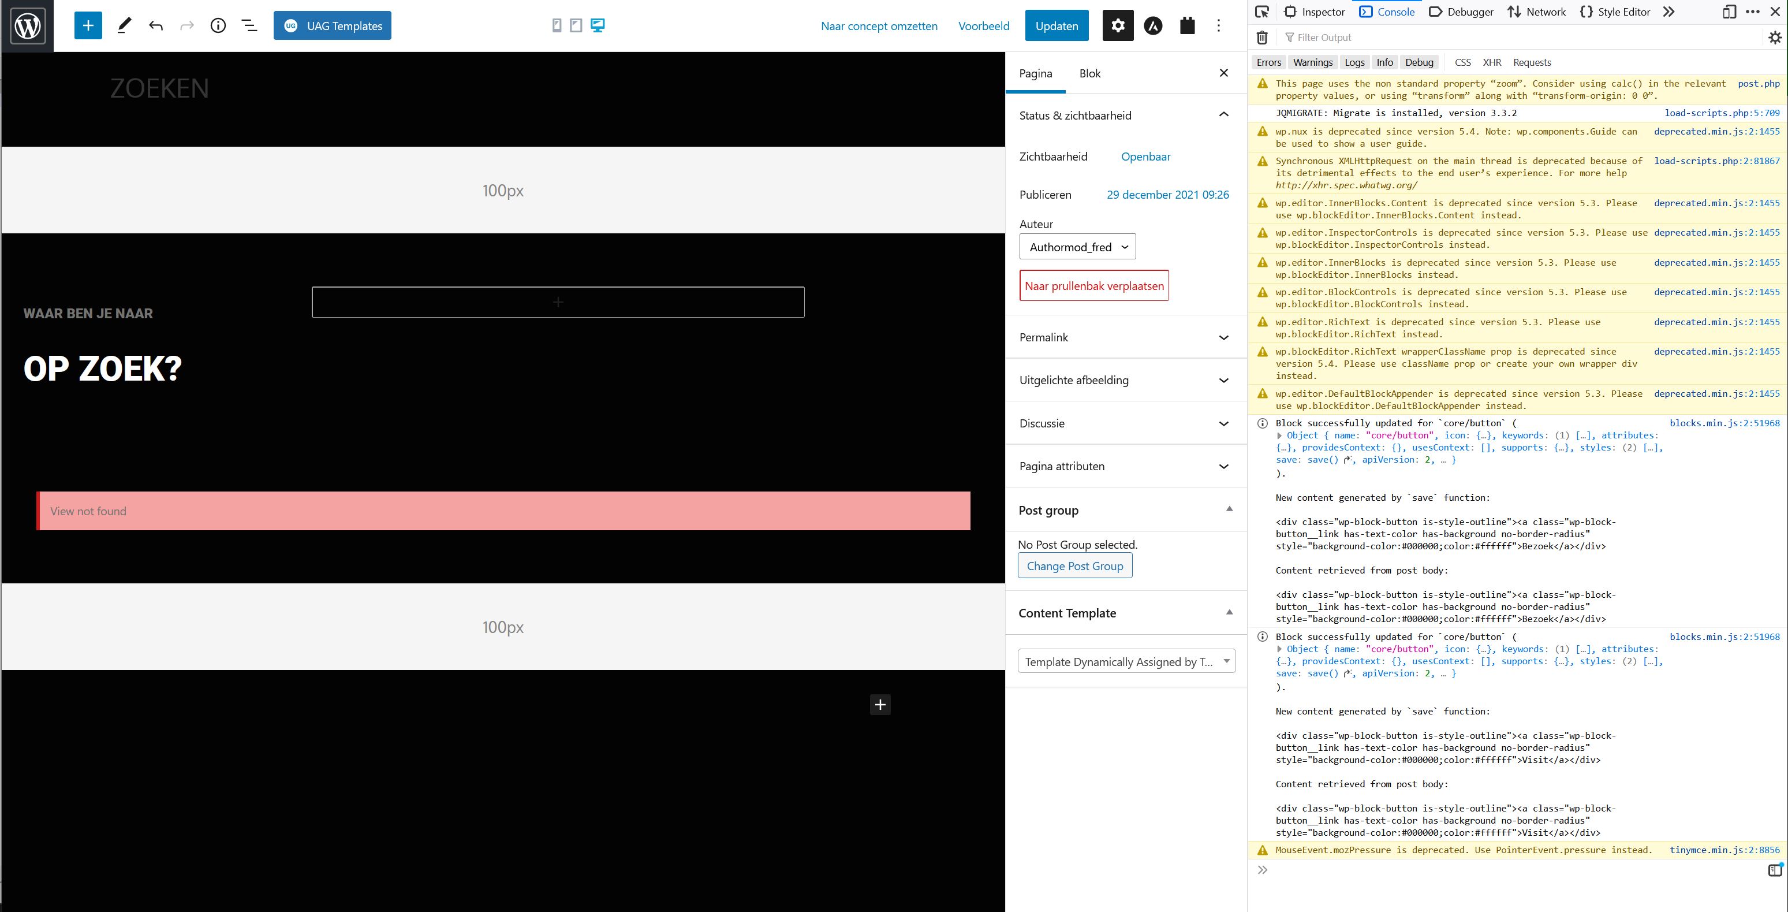
Task: Open the three-dot options menu
Action: 1219,25
